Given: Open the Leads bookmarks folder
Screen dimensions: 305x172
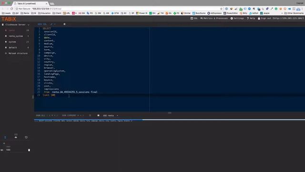Looking at the screenshot, I should tap(6, 13).
